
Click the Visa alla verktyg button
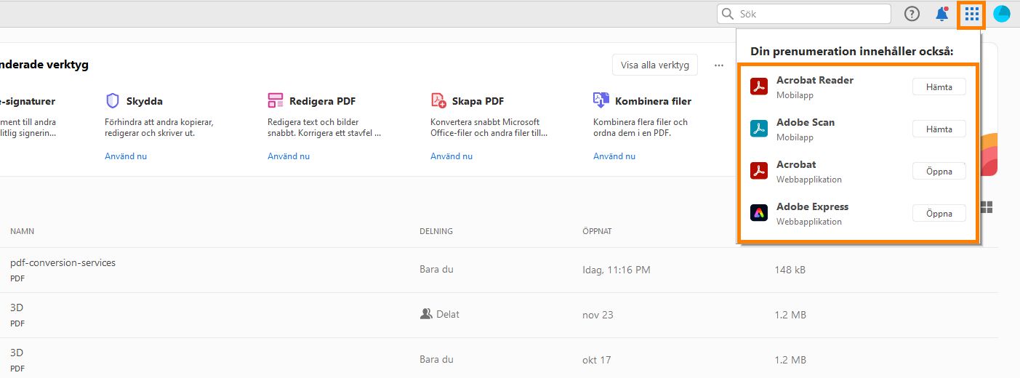(654, 65)
